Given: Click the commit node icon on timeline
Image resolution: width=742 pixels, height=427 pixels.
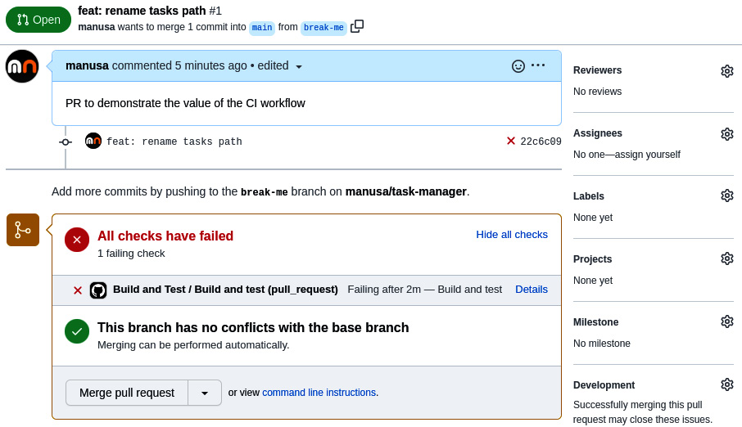Looking at the screenshot, I should pyautogui.click(x=66, y=142).
